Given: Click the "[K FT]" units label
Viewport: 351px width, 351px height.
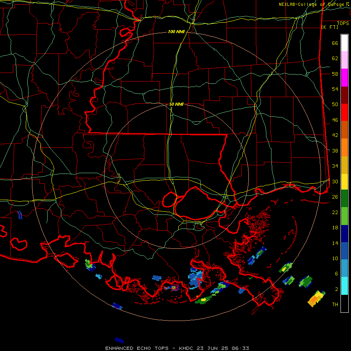Looking at the screenshot, I should tap(330, 27).
